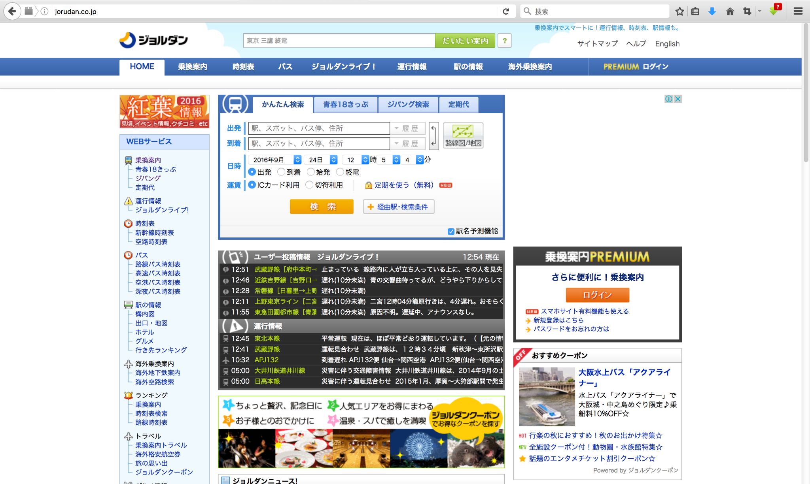This screenshot has width=810, height=484.
Task: Click the crop screenshot toolbar icon
Action: 747,11
